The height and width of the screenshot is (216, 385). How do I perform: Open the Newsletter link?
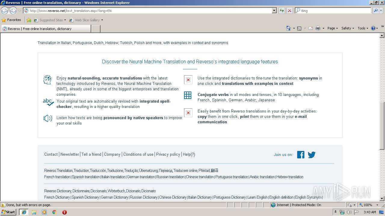[69, 154]
